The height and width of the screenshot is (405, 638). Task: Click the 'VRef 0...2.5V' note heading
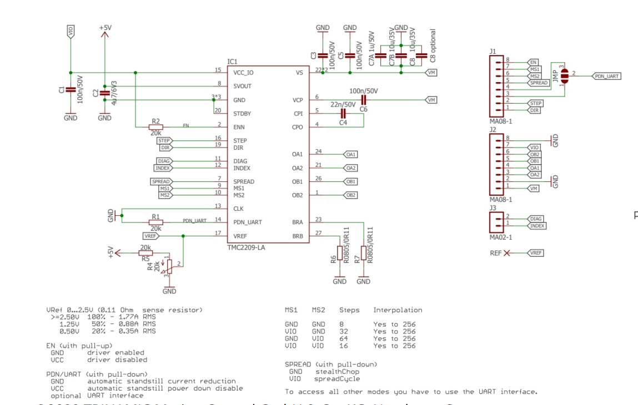pos(124,310)
